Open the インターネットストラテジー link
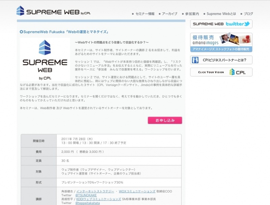Screen dimensions: 270x205 tap(95, 191)
